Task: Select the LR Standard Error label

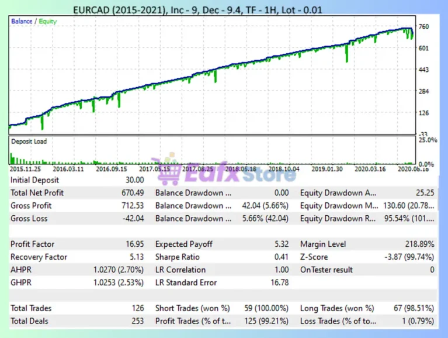Action: tap(186, 282)
